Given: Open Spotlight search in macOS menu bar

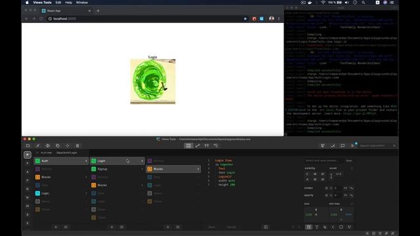Looking at the screenshot, I should pyautogui.click(x=363, y=3).
